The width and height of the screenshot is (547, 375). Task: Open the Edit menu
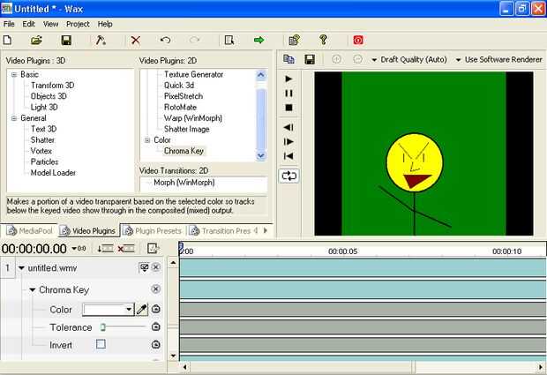click(x=28, y=24)
